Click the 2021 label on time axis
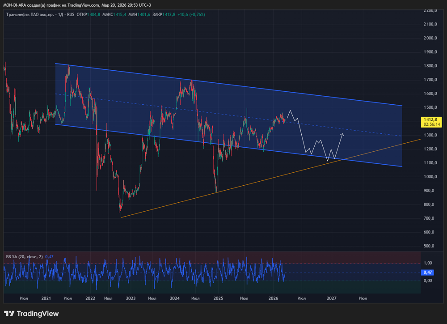The height and width of the screenshot is (324, 447). click(x=46, y=298)
